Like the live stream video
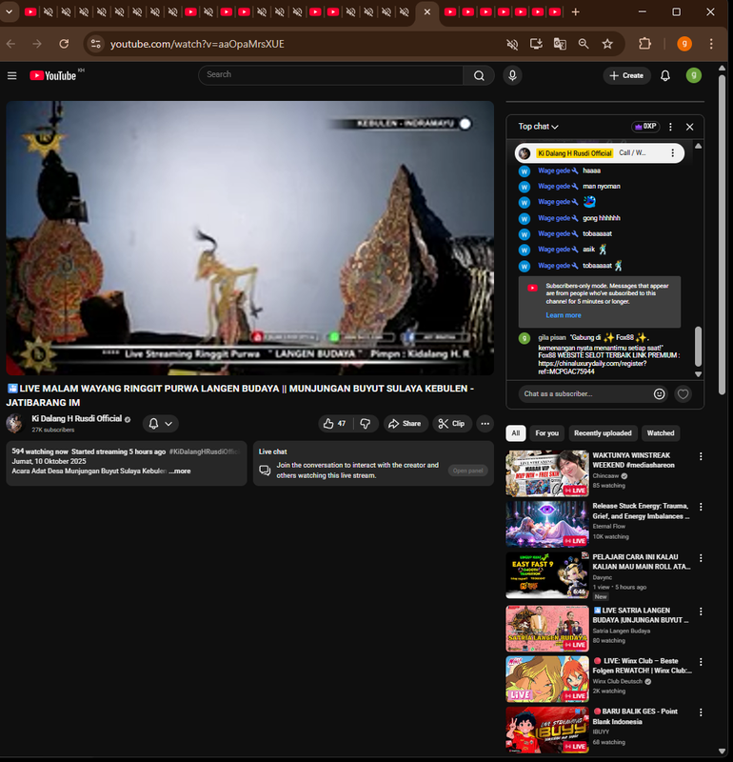 coord(334,424)
